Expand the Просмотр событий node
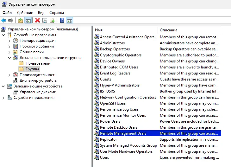Image resolution: width=231 pixels, height=167 pixels. [x=9, y=47]
